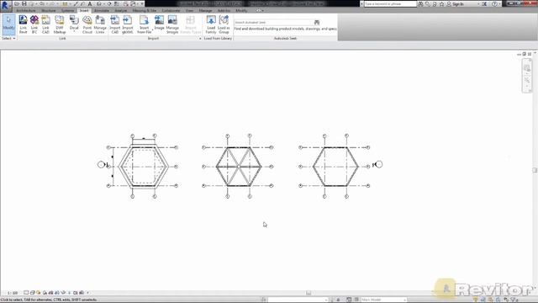
Task: Switch to the Analyze ribbon tab
Action: [121, 11]
